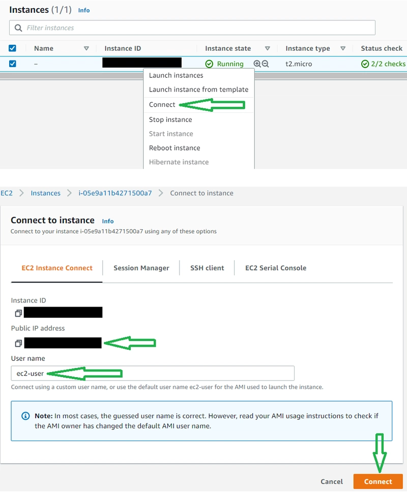Screen dimensions: 407x494
Task: Toggle the select-all instances checkbox
Action: tap(13, 48)
